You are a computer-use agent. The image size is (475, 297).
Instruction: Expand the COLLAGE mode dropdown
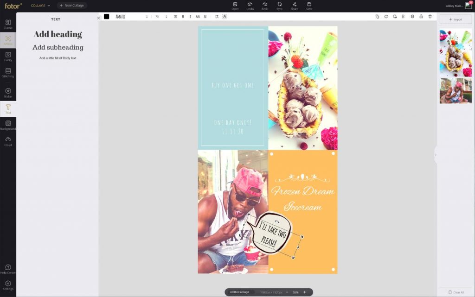point(40,6)
